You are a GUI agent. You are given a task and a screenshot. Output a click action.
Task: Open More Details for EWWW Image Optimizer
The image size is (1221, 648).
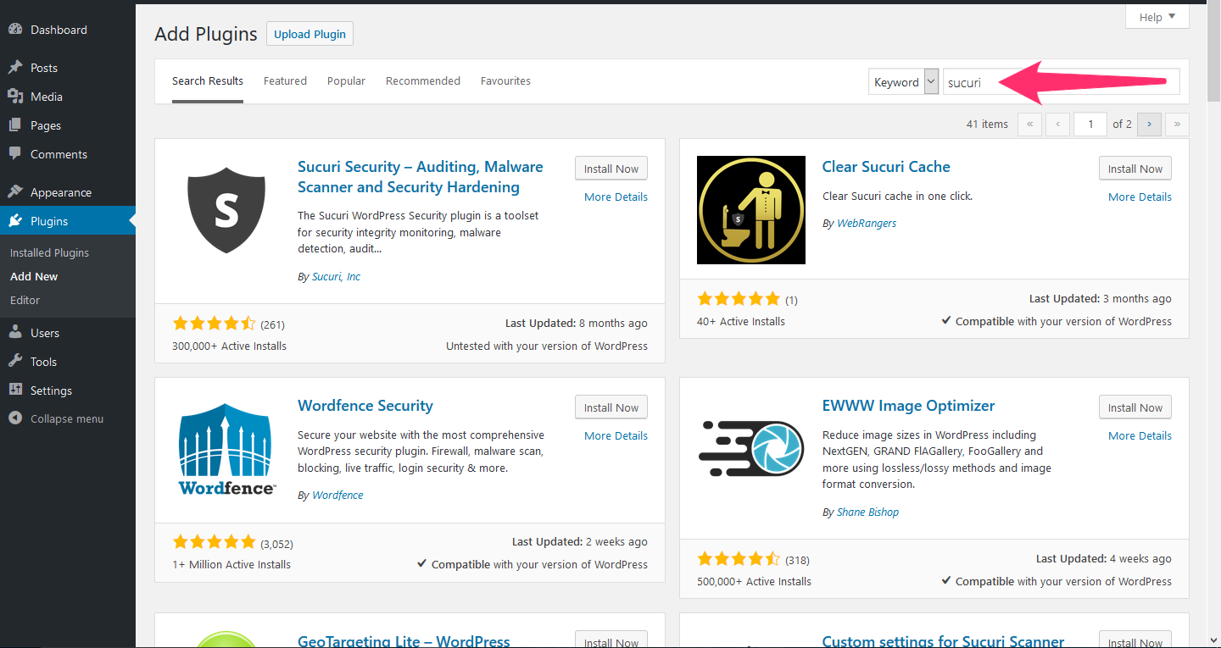(1140, 435)
